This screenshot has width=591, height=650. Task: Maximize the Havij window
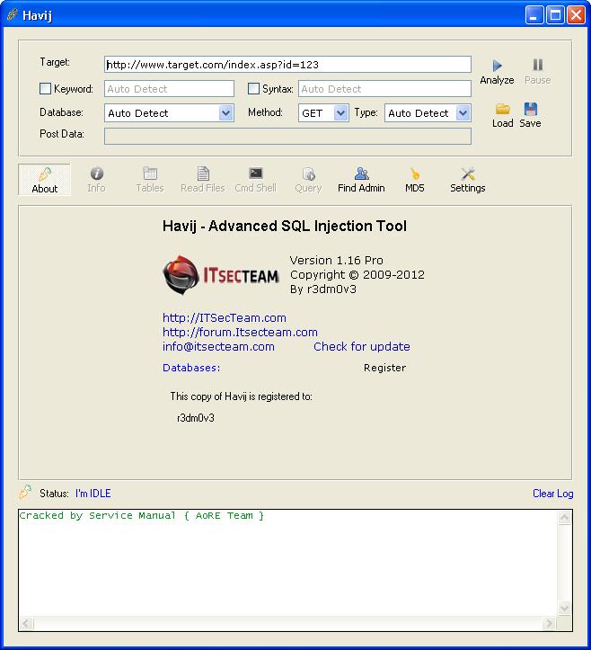point(555,15)
